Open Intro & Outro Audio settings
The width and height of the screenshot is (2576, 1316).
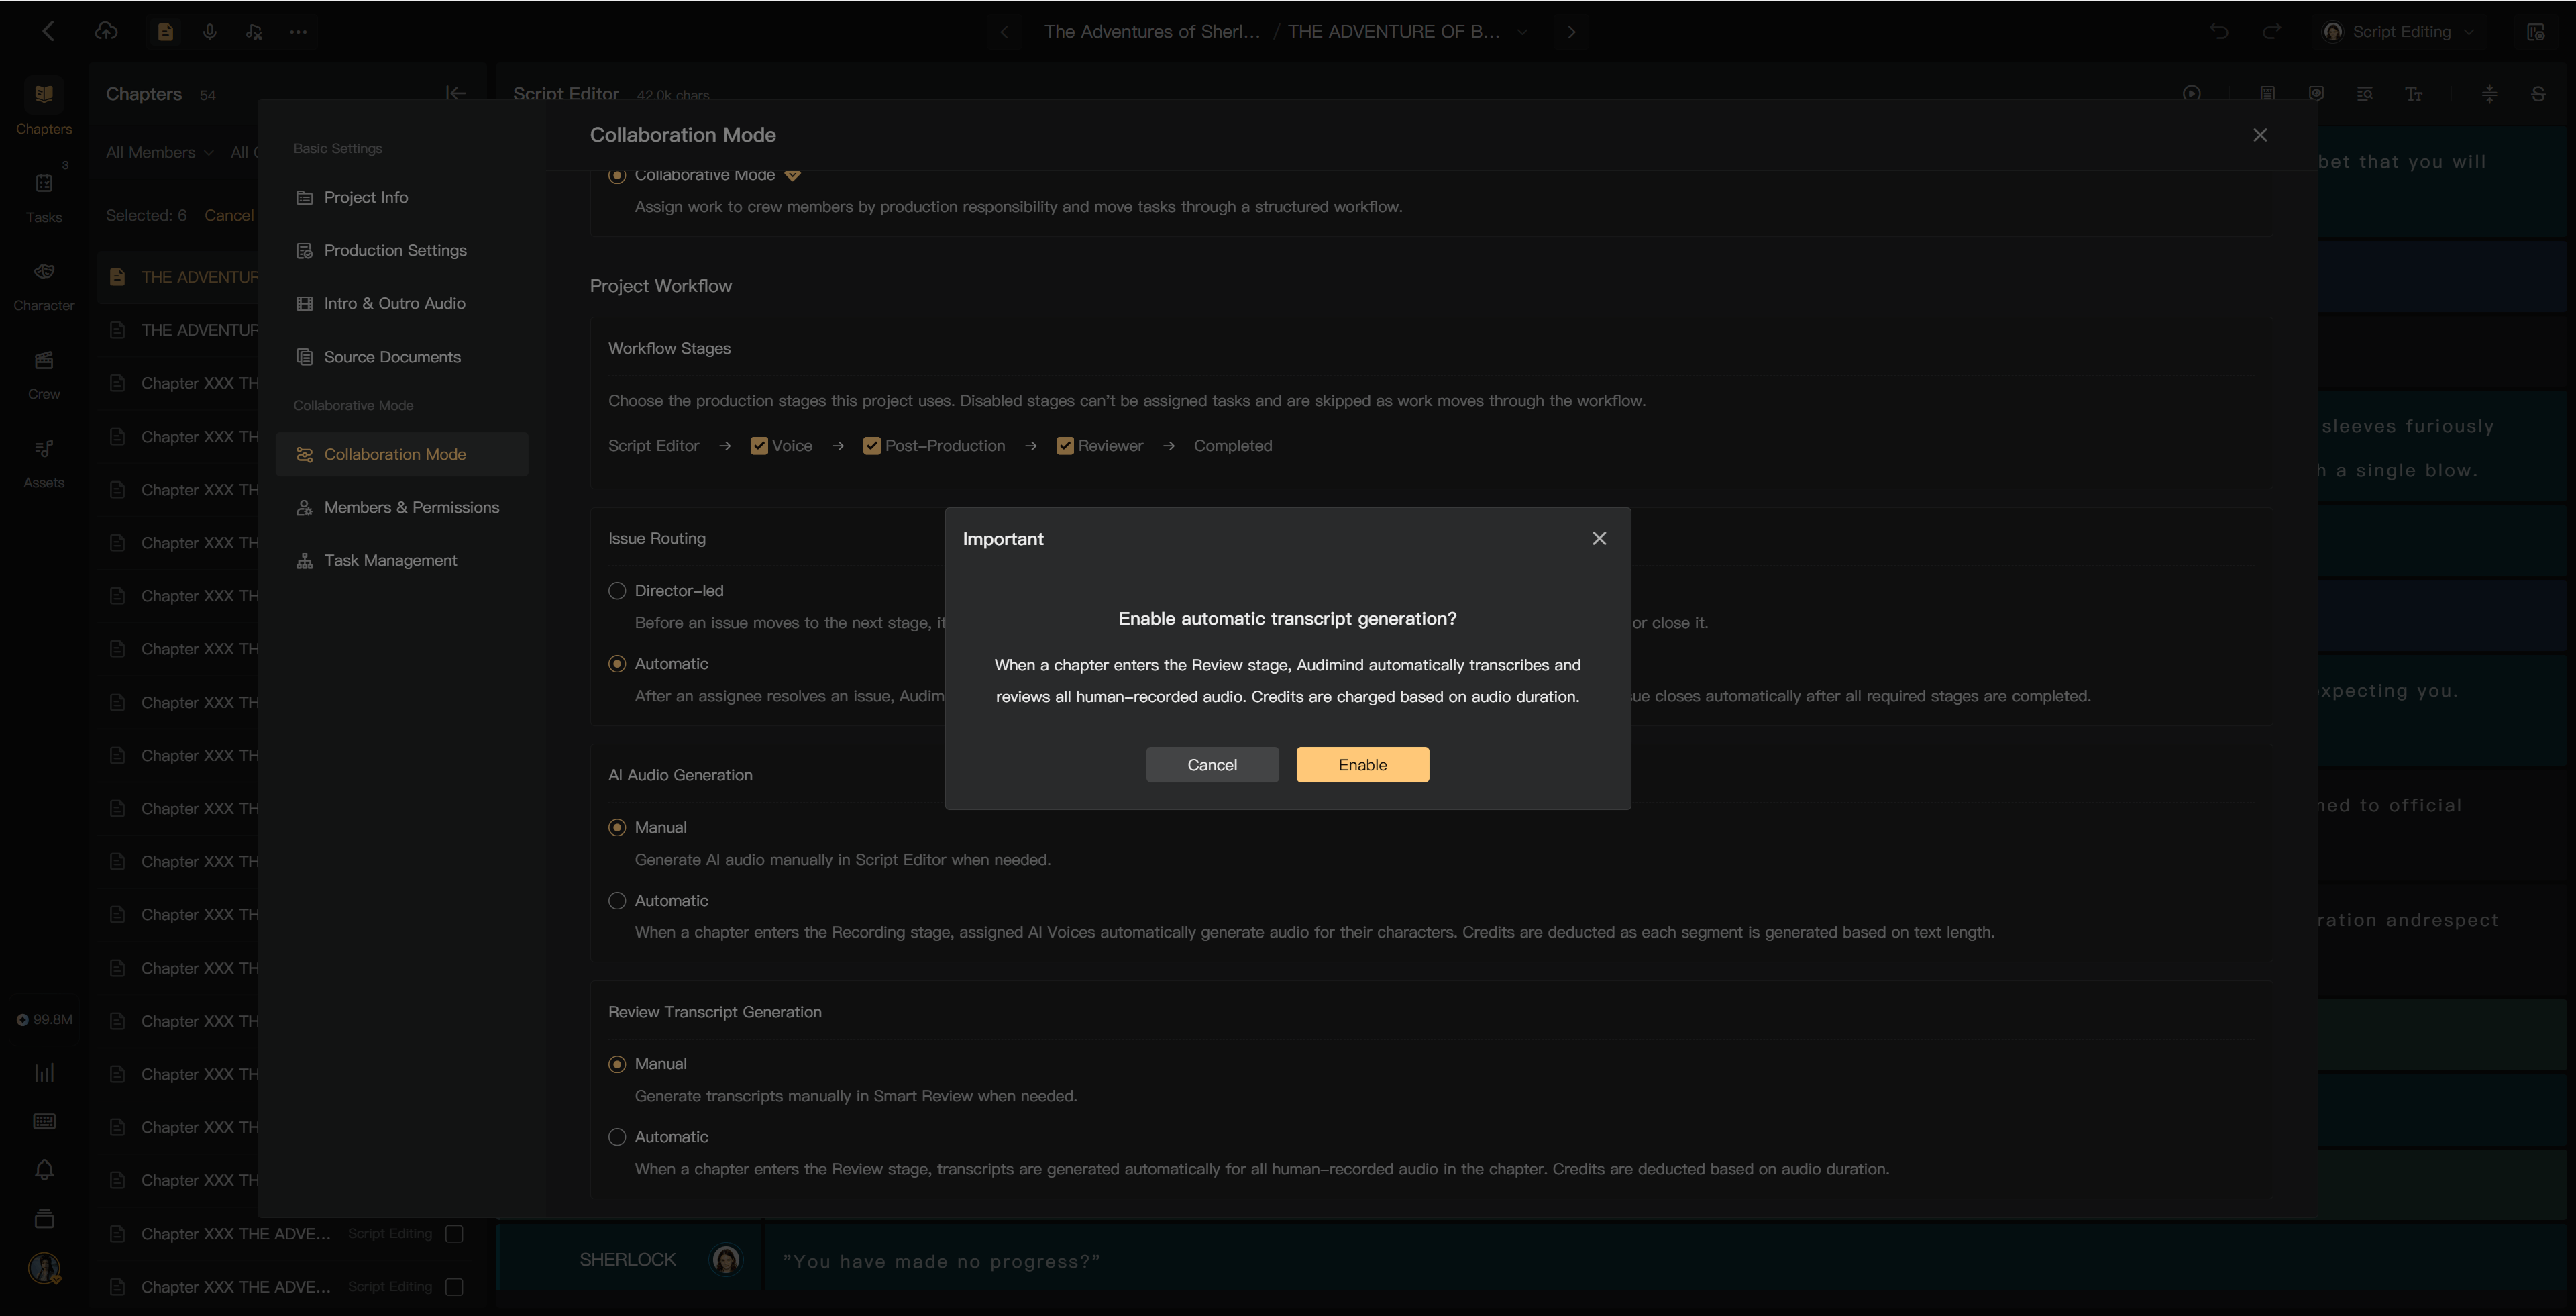pos(402,303)
